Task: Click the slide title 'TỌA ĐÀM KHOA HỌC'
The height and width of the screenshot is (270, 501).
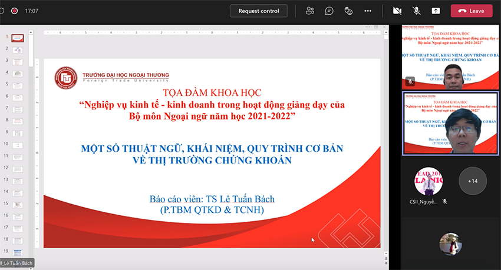Action: (212, 93)
